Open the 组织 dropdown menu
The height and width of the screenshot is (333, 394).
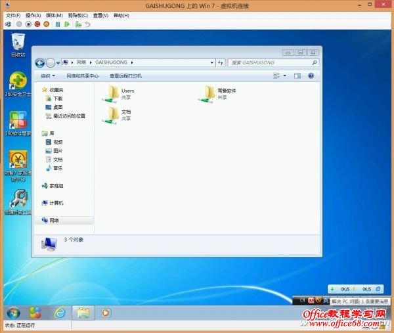pos(48,76)
